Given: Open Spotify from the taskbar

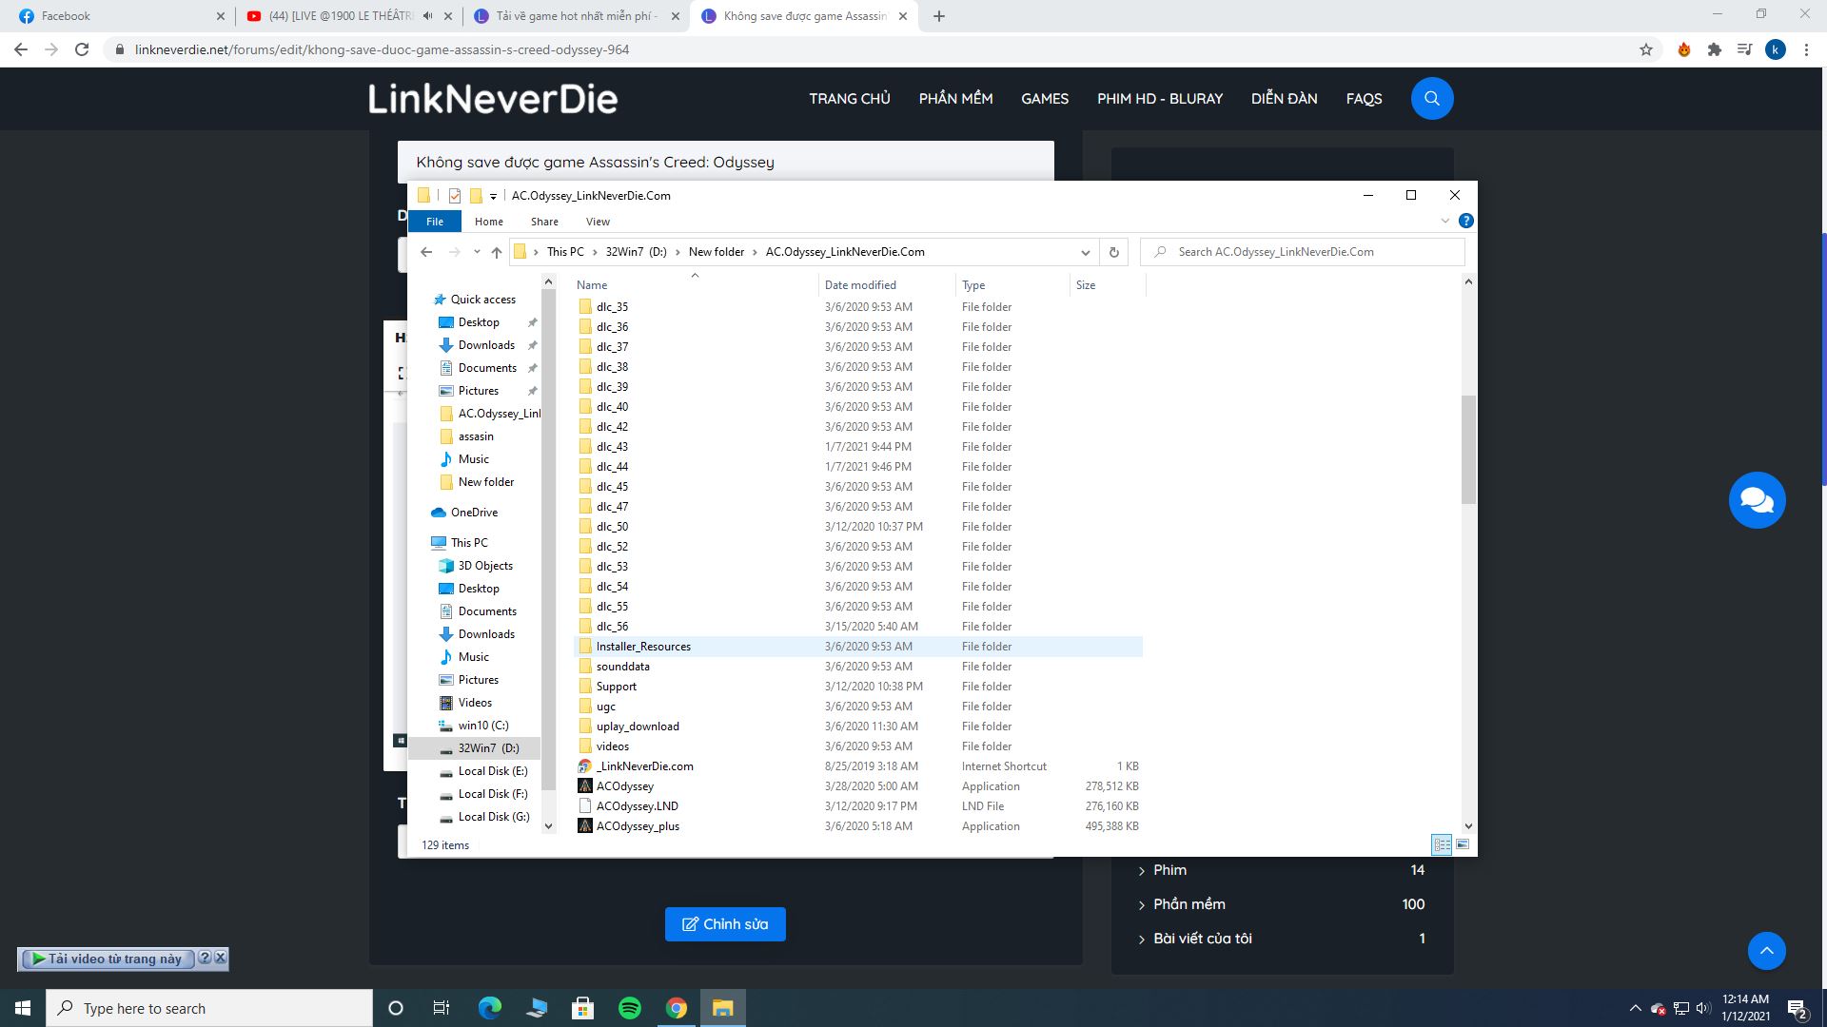Looking at the screenshot, I should click(x=629, y=1008).
